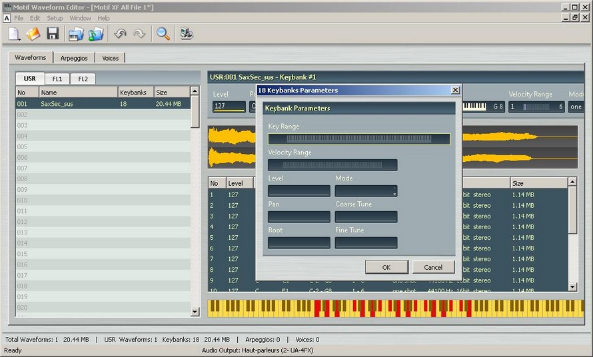
Task: Save using the floppy disk icon
Action: 53,33
